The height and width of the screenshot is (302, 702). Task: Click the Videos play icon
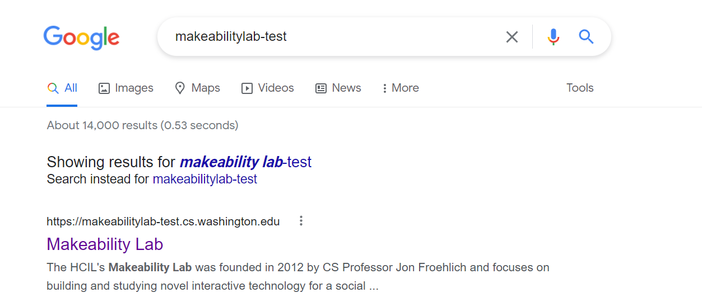pos(247,88)
